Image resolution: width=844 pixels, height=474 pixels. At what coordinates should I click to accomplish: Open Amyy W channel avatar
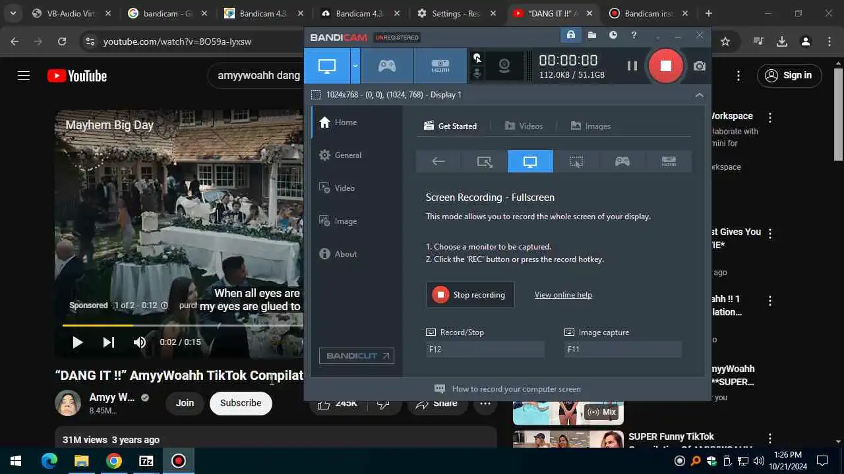(68, 403)
